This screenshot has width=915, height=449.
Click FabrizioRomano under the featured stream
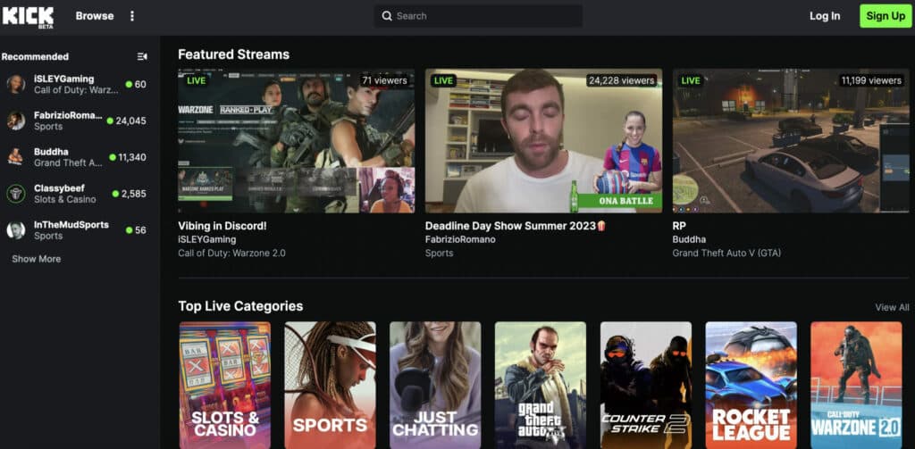point(460,239)
